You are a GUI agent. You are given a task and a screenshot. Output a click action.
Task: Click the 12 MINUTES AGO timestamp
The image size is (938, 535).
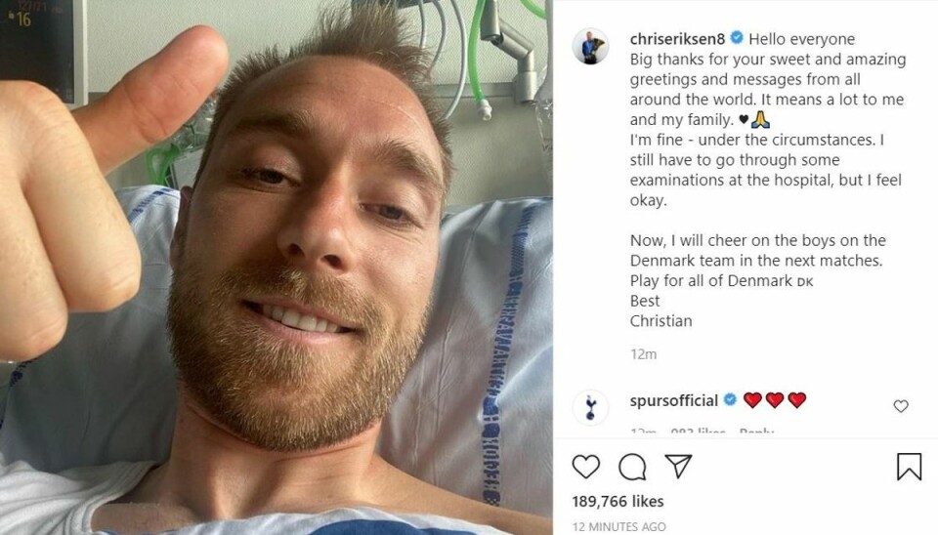pos(619,526)
